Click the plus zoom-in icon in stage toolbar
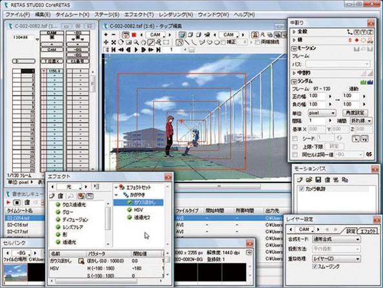 pos(106,35)
